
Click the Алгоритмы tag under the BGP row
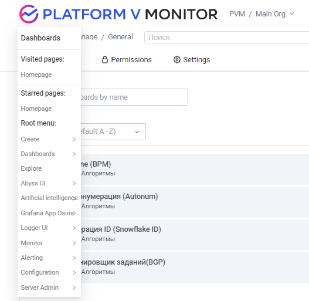pyautogui.click(x=98, y=272)
